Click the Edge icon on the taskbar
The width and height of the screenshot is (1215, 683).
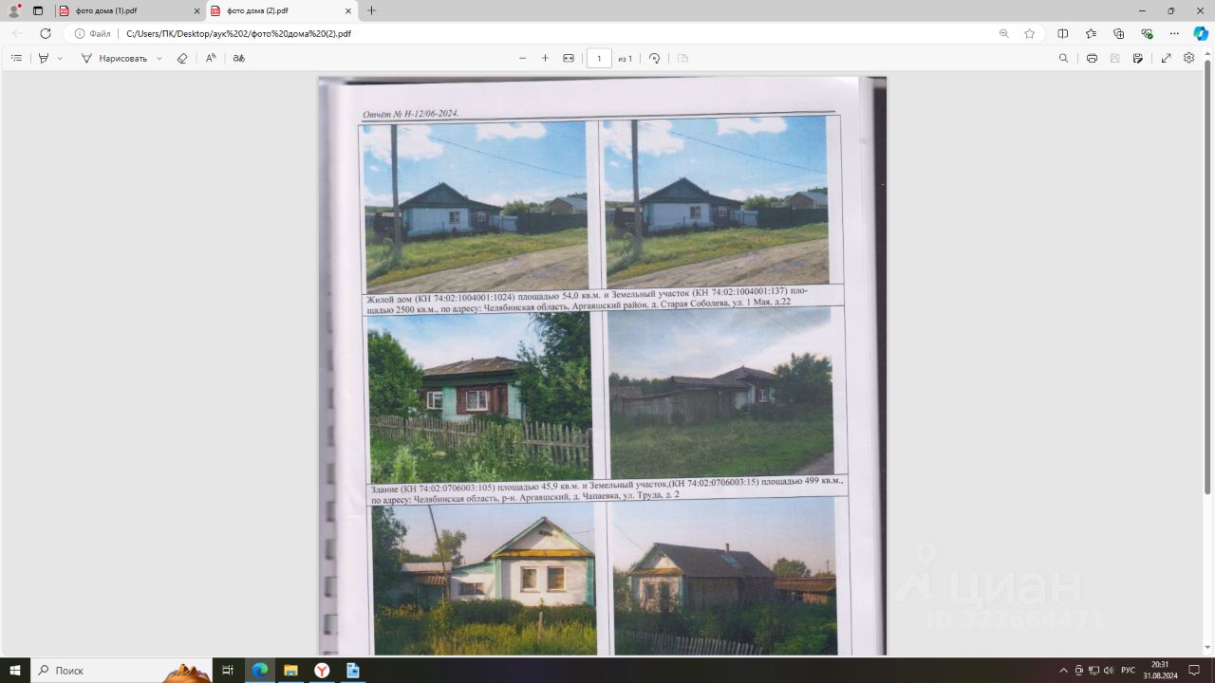point(259,671)
